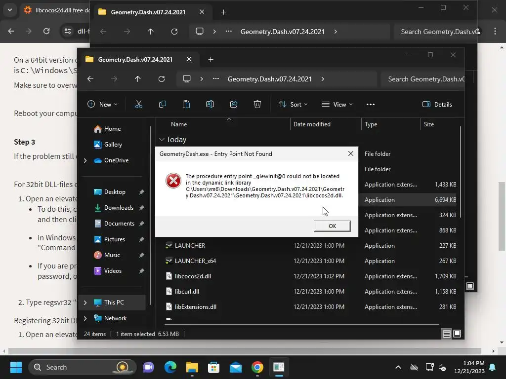Select the libcocos2d.dll file
The image size is (506, 379).
[193, 276]
